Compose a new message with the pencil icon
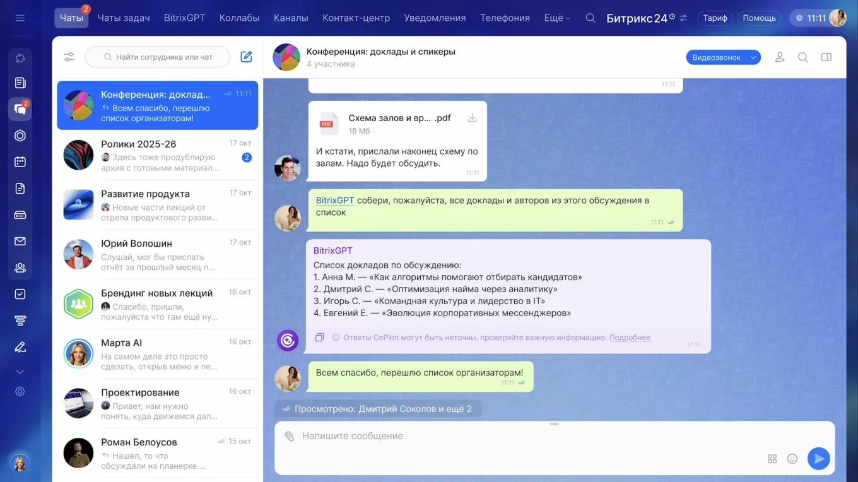 [x=246, y=56]
